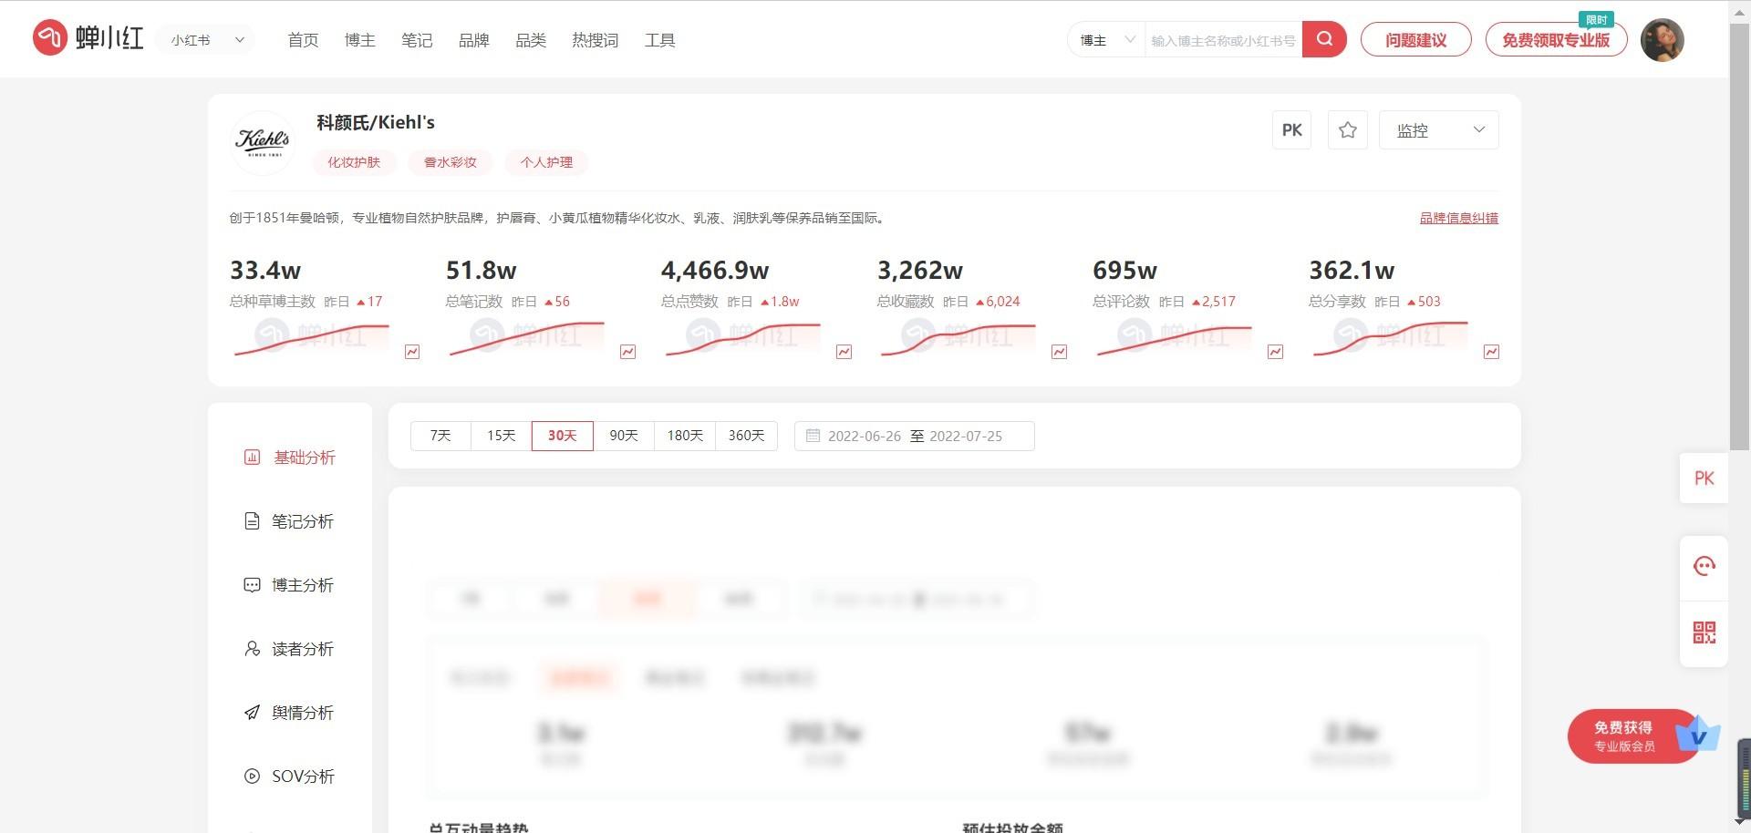Click the 化妆护肤 tag

(x=354, y=162)
